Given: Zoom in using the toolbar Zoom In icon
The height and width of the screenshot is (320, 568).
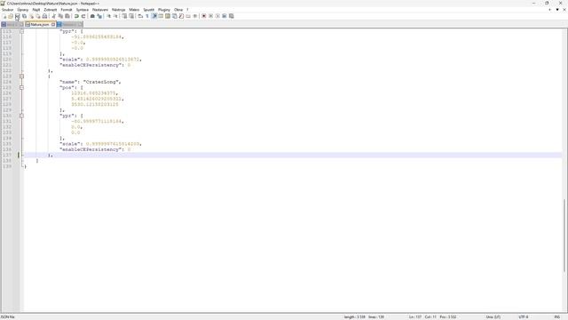Looking at the screenshot, I should pyautogui.click(x=108, y=16).
